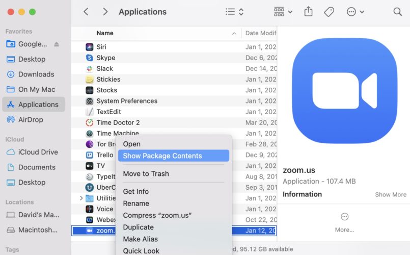
Task: Select the TextEdit app icon
Action: pos(90,112)
